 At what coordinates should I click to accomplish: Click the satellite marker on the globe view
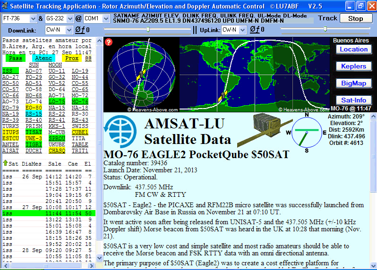(141, 75)
